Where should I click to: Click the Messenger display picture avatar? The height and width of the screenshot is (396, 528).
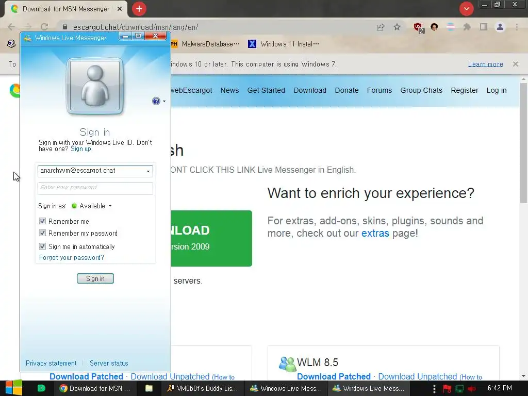point(95,86)
